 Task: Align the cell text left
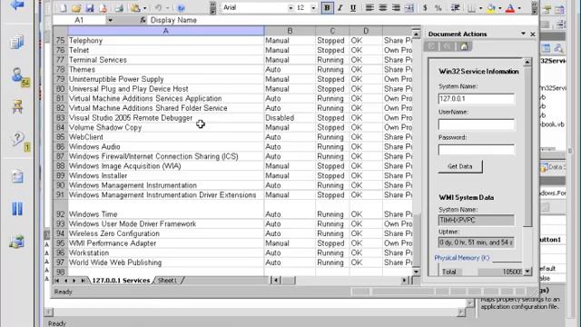point(369,8)
